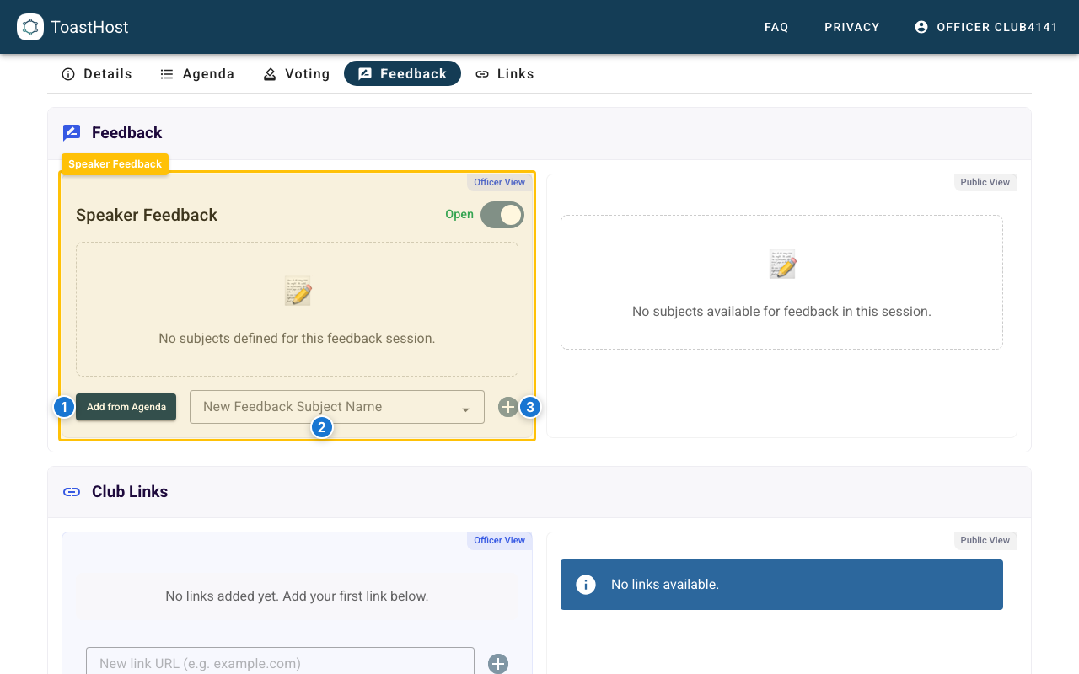Click the ToastHost logo icon
Screen dimensions: 1079x674
[30, 27]
